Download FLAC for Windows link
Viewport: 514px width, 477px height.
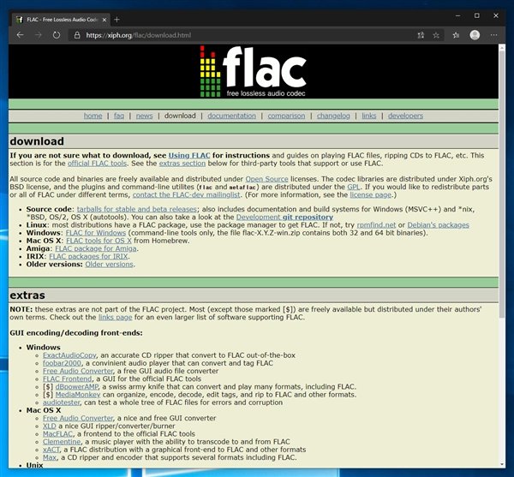(96, 233)
